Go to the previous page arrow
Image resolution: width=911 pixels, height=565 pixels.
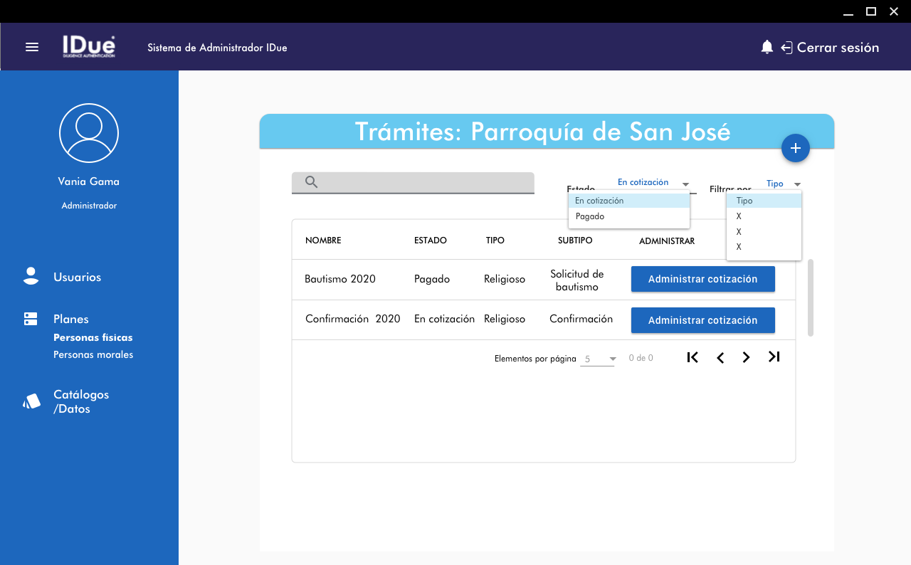point(720,358)
